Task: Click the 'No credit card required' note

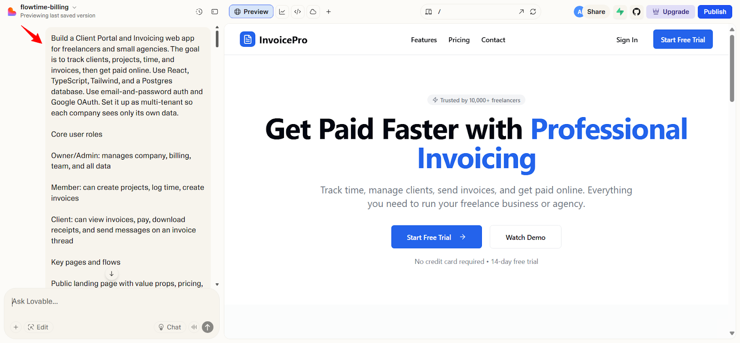Action: [476, 262]
